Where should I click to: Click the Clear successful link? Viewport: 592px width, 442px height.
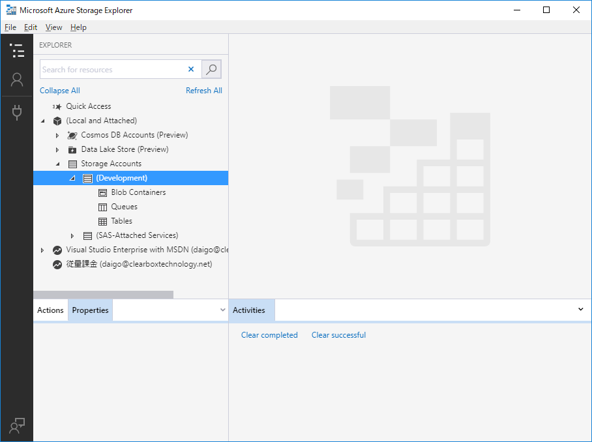click(338, 335)
